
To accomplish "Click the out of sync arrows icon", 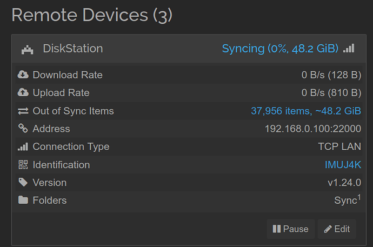I will point(23,111).
